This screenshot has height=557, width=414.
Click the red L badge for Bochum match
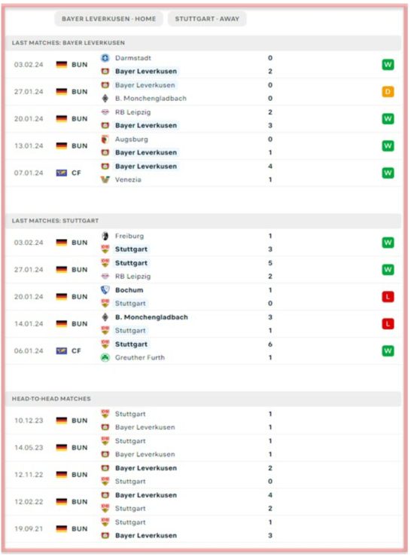(x=388, y=297)
